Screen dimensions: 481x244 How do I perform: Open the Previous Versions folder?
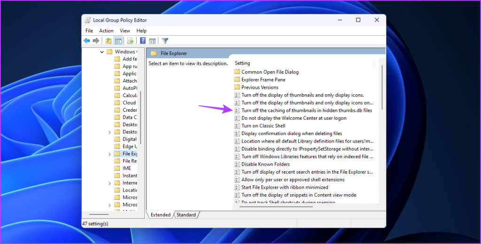[256, 87]
